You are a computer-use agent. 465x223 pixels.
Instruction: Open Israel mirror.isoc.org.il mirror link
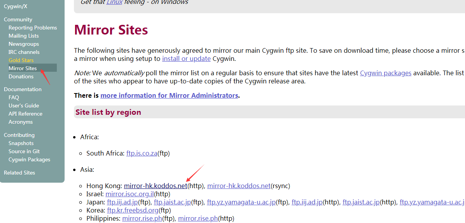[130, 194]
